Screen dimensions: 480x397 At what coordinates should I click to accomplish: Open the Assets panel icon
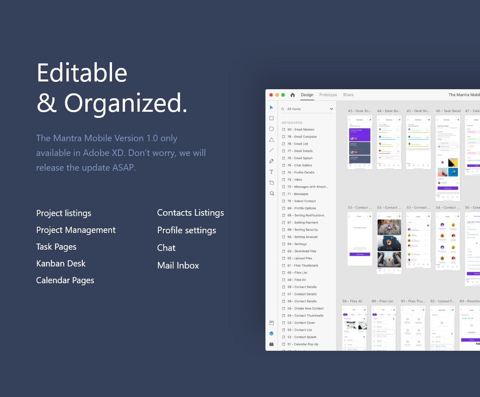coord(271,323)
